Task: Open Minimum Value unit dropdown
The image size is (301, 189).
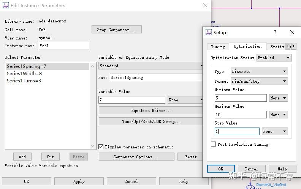Action: [x=278, y=98]
